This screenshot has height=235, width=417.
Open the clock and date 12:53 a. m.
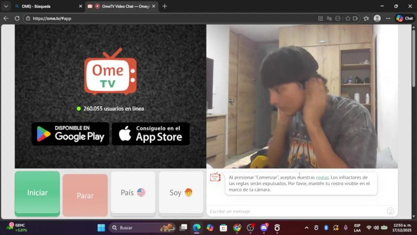tap(402, 227)
